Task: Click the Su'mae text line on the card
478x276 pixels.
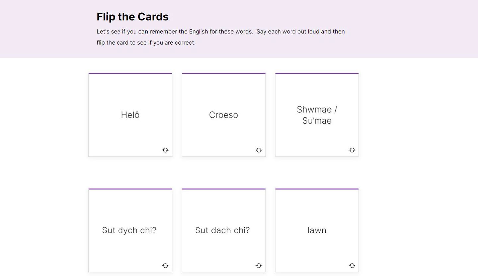Action: pyautogui.click(x=317, y=121)
